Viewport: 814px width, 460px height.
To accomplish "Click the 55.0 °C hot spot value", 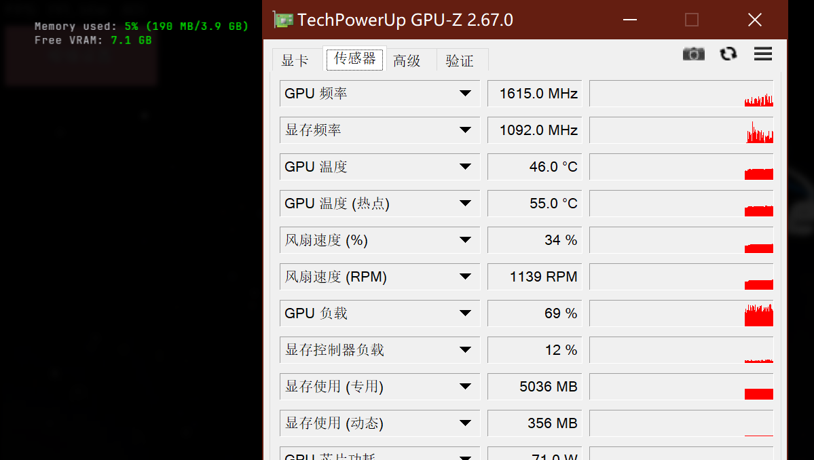I will (535, 204).
